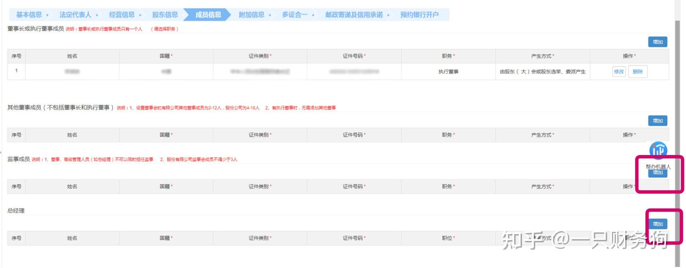Viewport: 686px width, 268px height.
Task: Open the 帮办机器人 assistant icon
Action: tap(658, 150)
